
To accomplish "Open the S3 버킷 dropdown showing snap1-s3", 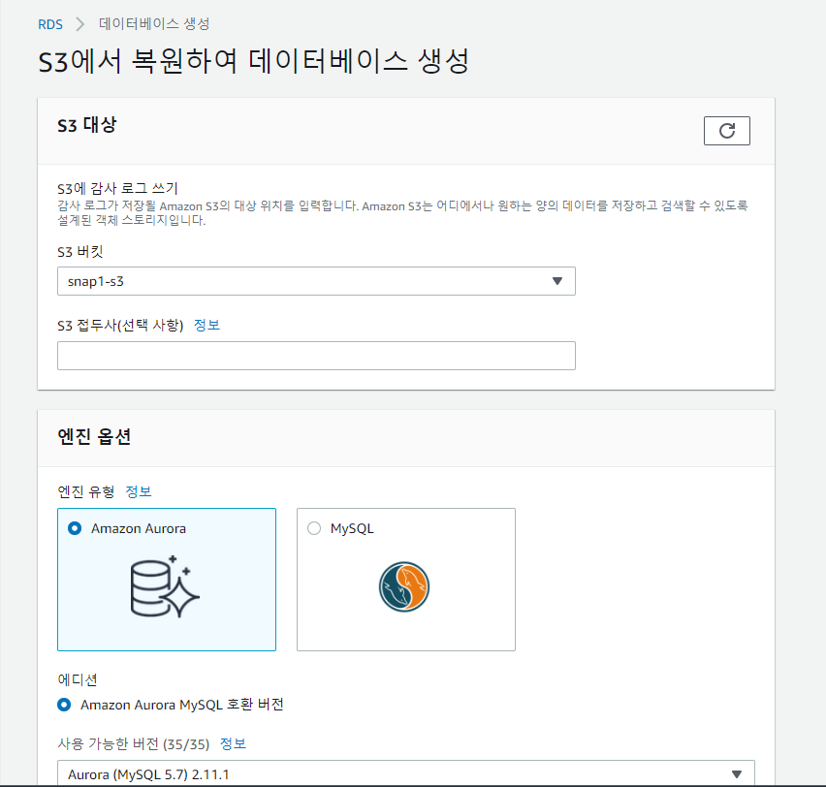I will coord(316,281).
